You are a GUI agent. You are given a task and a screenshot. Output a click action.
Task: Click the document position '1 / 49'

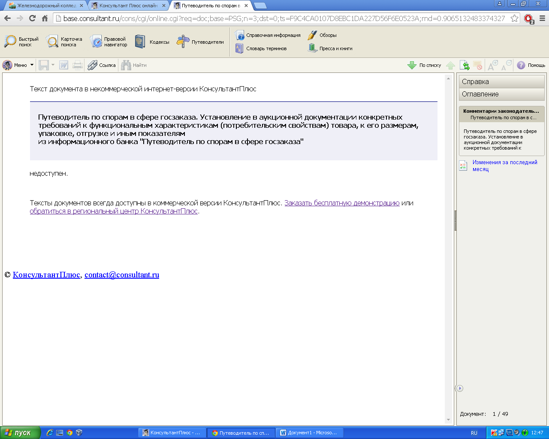point(500,414)
